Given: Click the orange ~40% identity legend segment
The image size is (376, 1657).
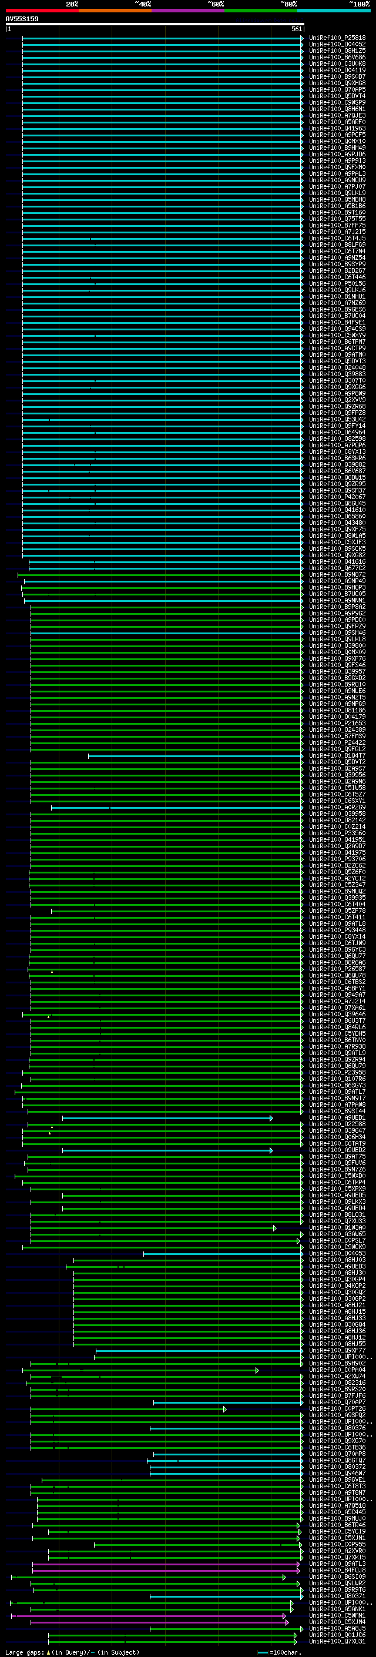Looking at the screenshot, I should [x=115, y=11].
